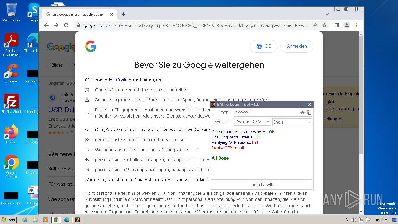Open the region dropdown showing India
This screenshot has width=398, height=224.
[x=292, y=122]
